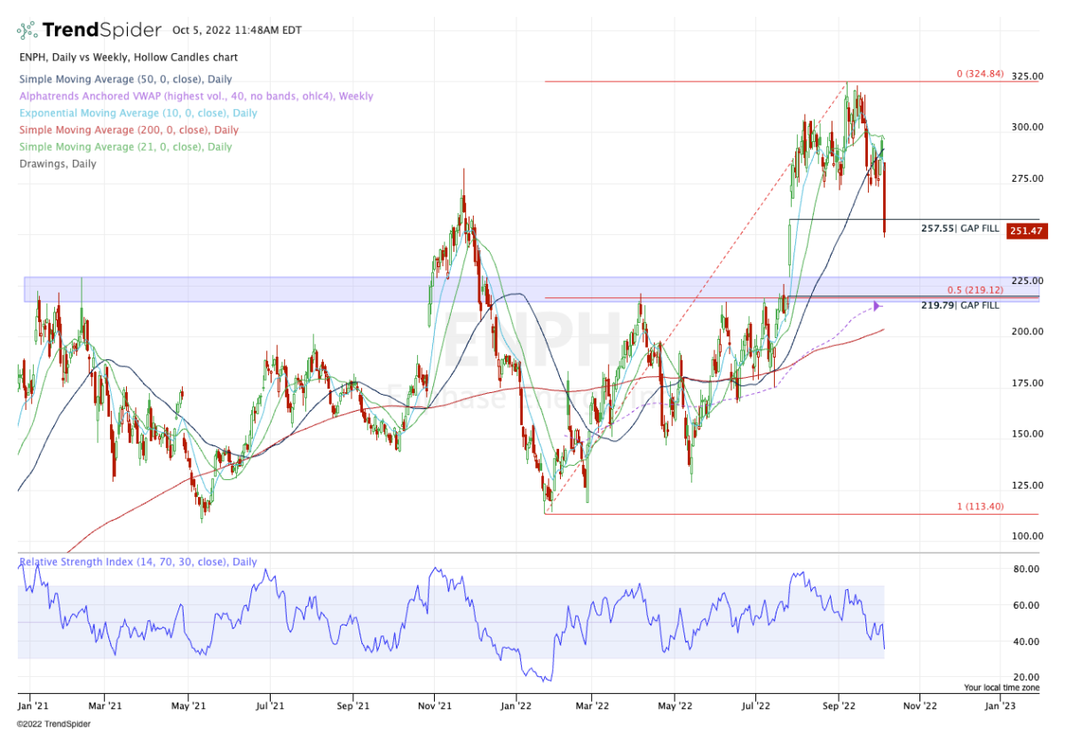Select the Drawings, Daily legend item

pyautogui.click(x=58, y=163)
